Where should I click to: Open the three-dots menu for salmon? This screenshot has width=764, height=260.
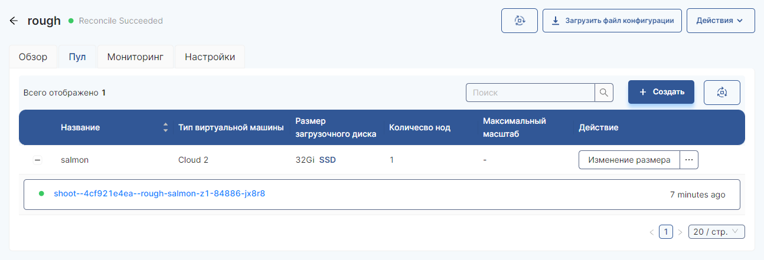(x=689, y=160)
